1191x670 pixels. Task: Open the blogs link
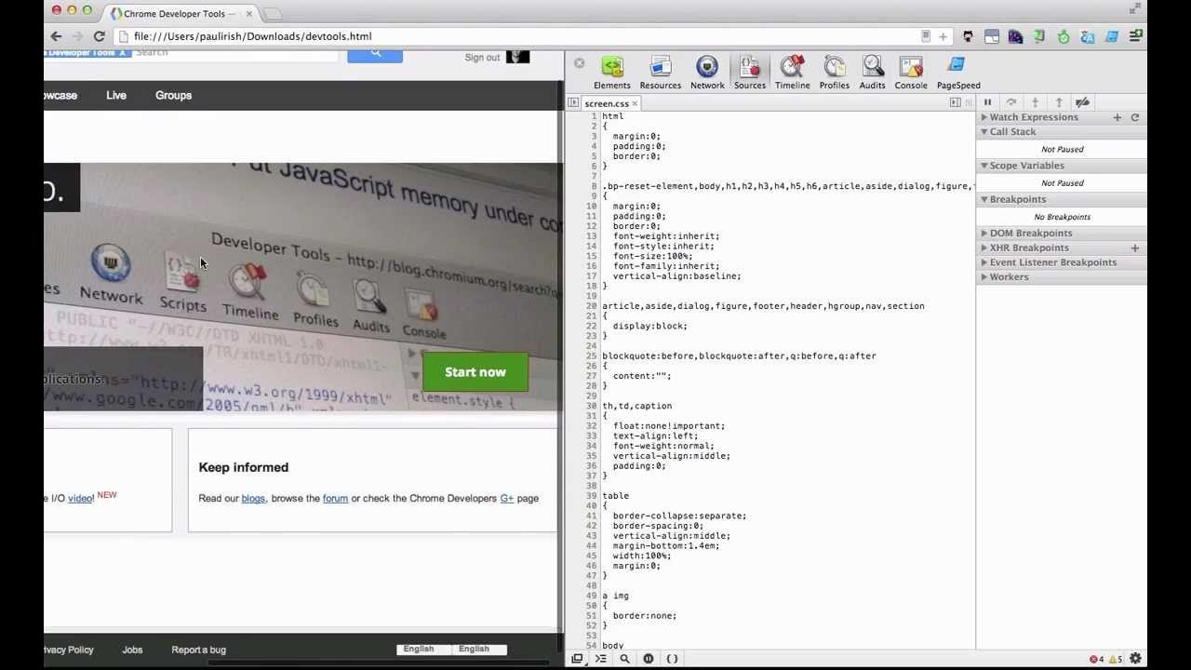point(253,498)
